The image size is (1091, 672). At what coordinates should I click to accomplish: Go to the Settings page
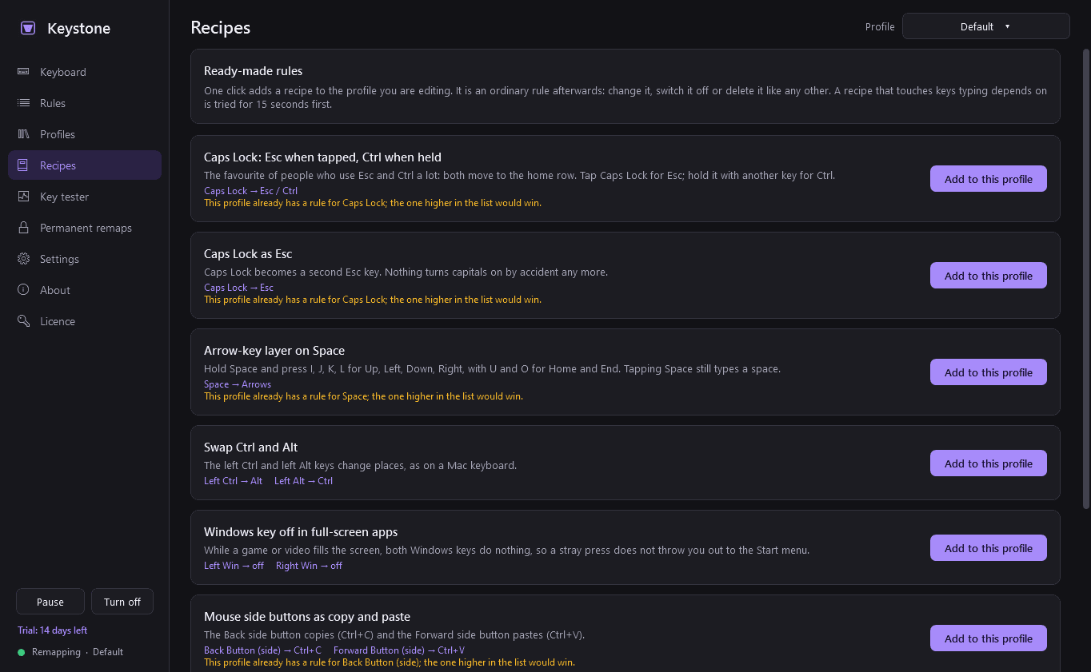[85, 259]
